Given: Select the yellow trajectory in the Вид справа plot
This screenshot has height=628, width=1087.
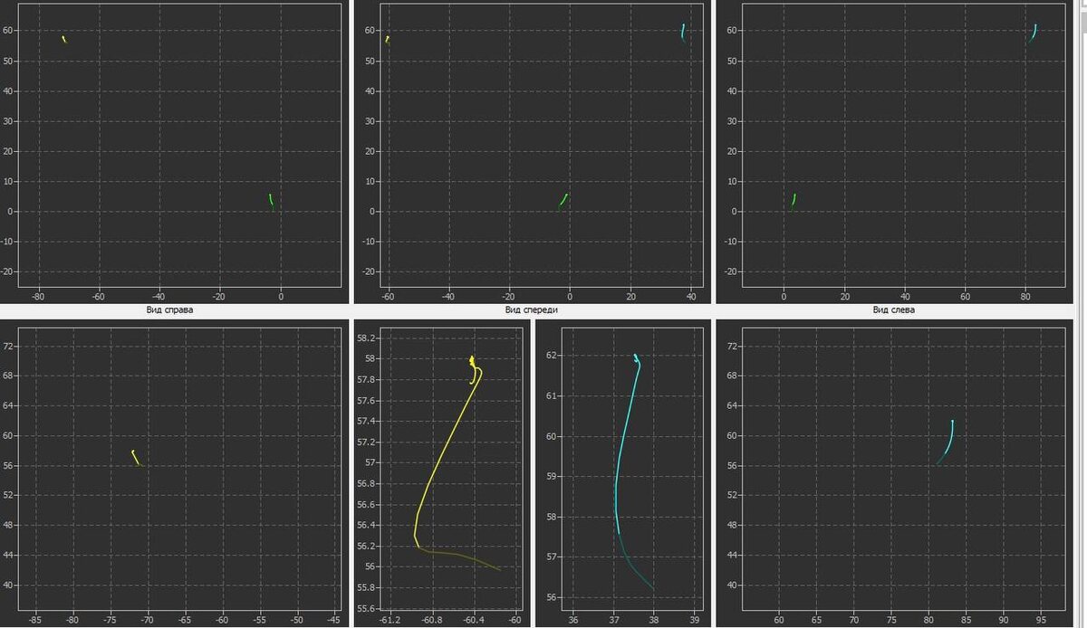Looking at the screenshot, I should click(x=64, y=39).
